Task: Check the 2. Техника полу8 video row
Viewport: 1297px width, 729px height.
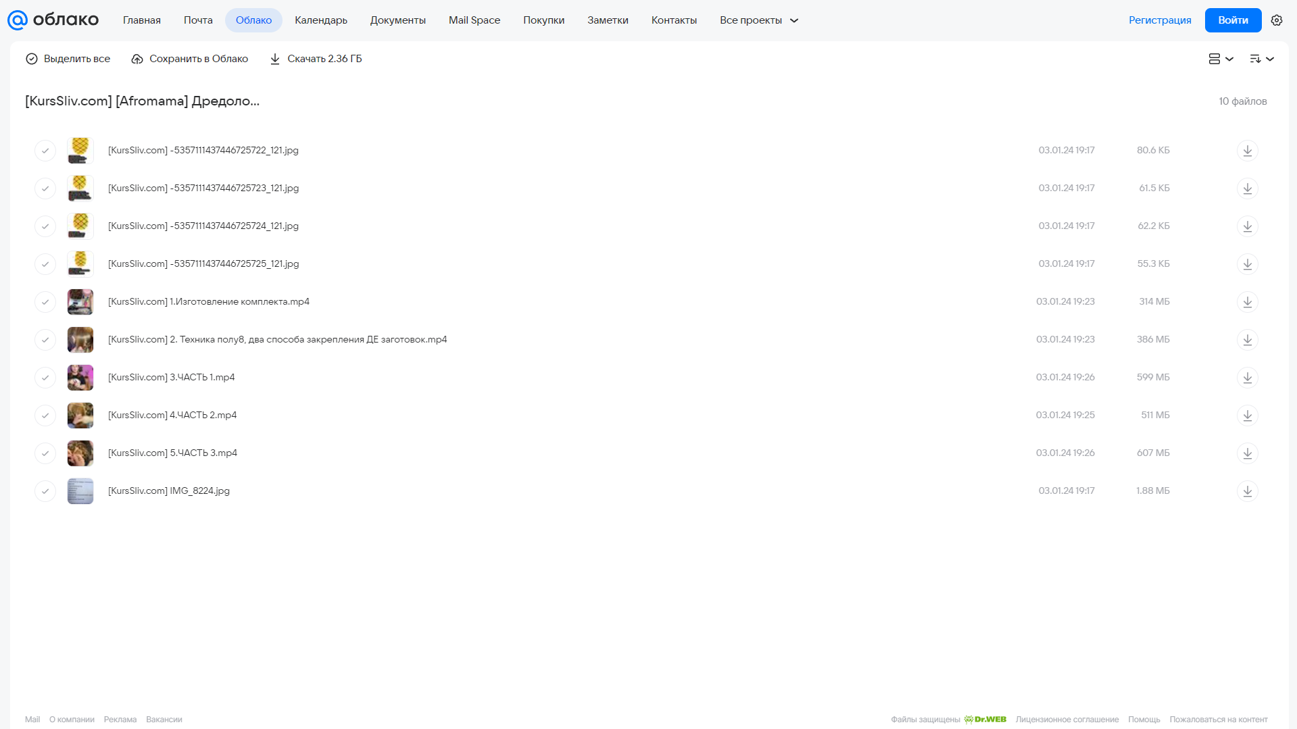Action: point(45,340)
